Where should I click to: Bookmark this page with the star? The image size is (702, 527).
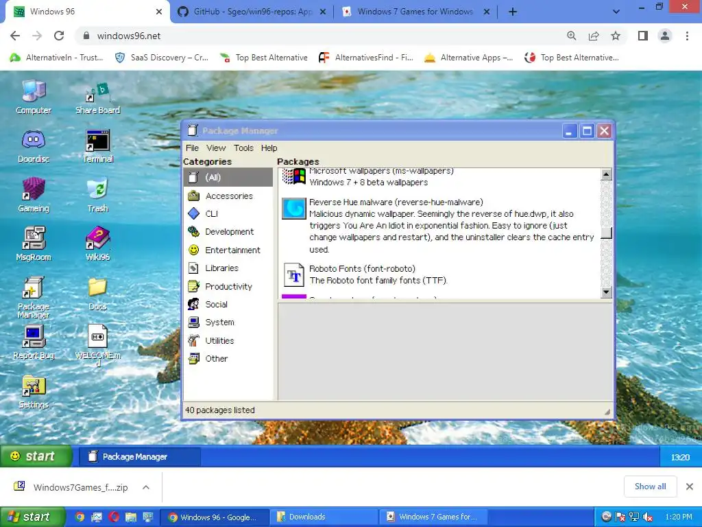(616, 36)
